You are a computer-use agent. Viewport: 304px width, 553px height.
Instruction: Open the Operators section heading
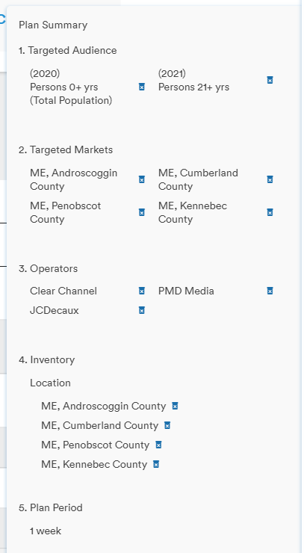[48, 269]
